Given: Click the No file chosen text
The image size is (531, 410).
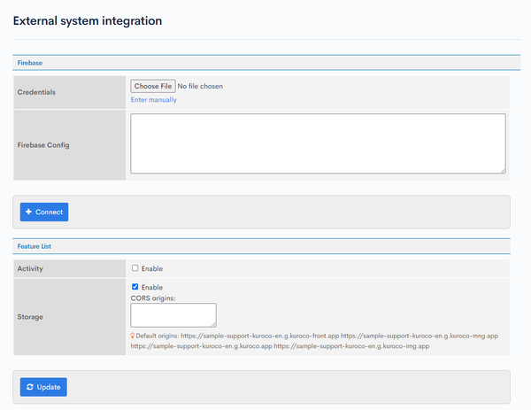Looking at the screenshot, I should (200, 86).
